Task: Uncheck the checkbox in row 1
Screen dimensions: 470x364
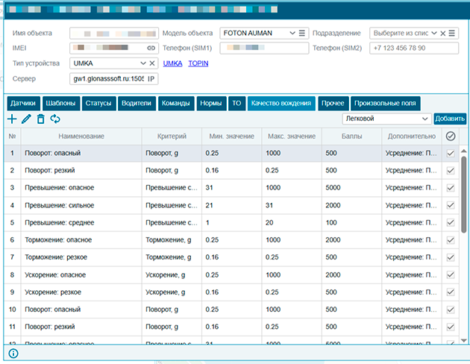Action: [x=450, y=153]
